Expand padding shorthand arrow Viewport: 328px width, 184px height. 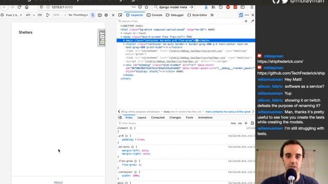coord(136,140)
